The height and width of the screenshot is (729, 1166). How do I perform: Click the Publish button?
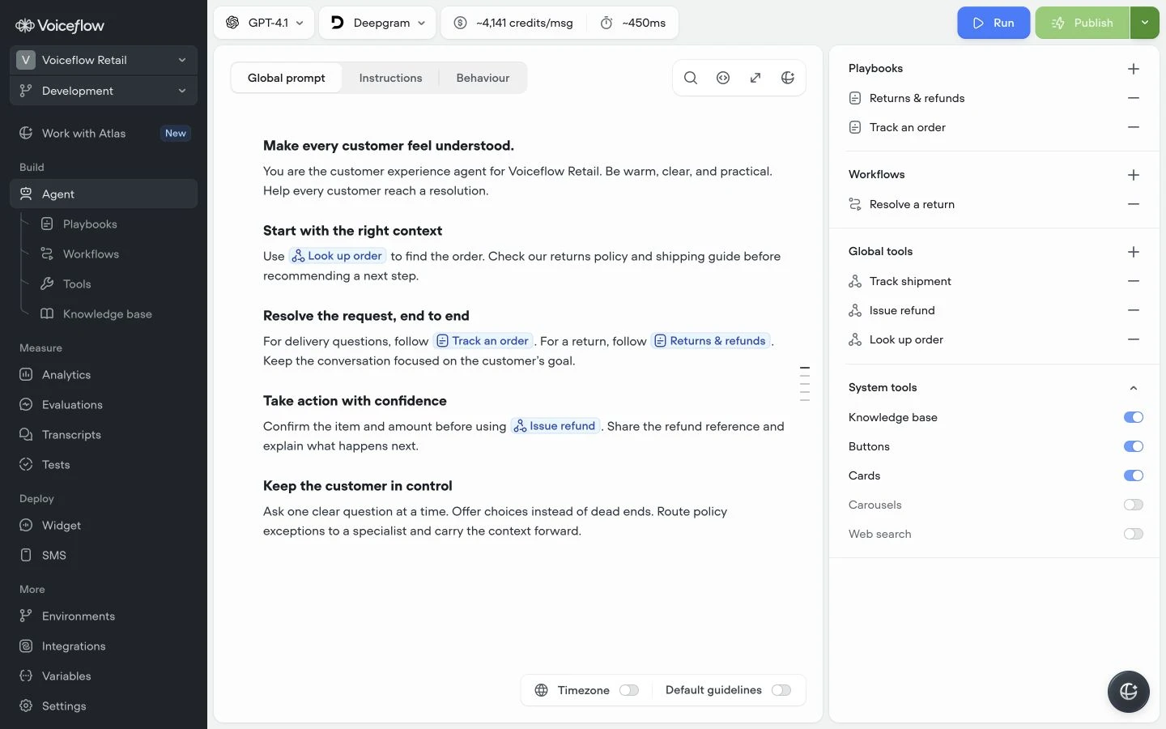1083,23
